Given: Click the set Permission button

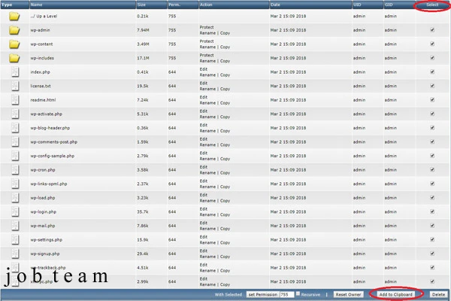Looking at the screenshot, I should tap(262, 293).
